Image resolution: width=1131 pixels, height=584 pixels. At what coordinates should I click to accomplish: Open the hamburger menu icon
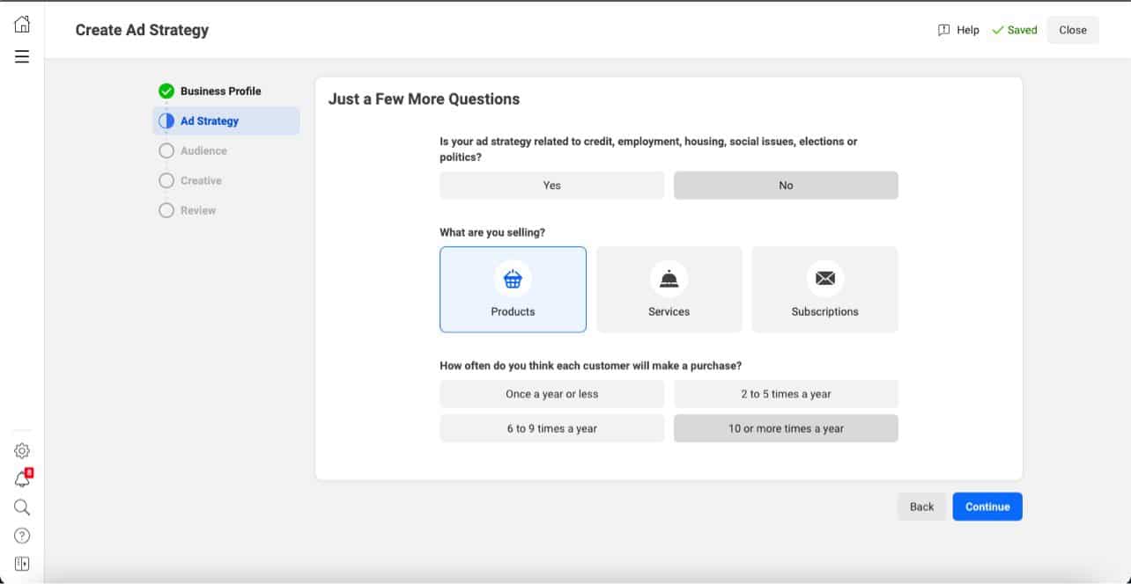22,57
